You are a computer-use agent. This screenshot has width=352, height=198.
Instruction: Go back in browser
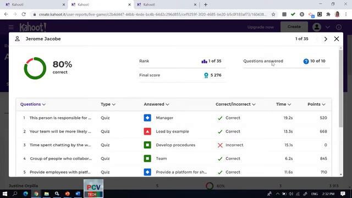(6, 14)
